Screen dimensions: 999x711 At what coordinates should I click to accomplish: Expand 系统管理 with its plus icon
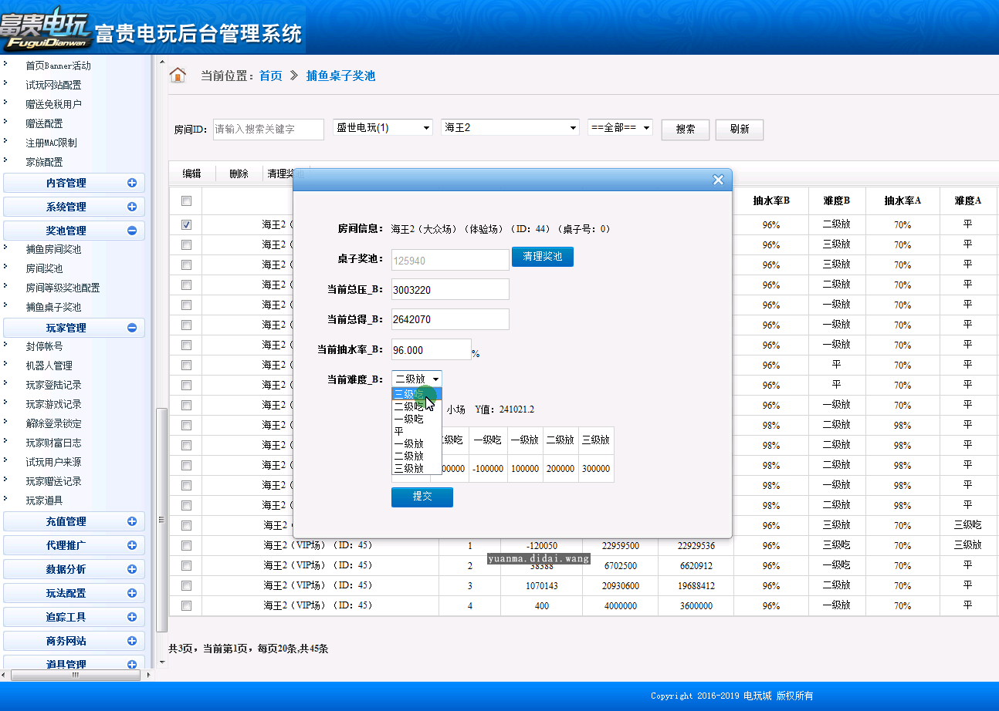tap(132, 207)
